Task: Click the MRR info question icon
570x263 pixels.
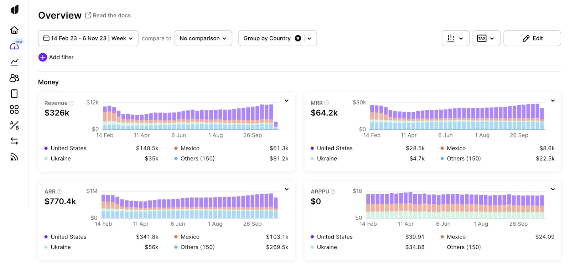Action: [x=326, y=103]
